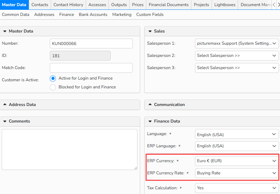
Task: Open the Document Management tab
Action: point(255,5)
